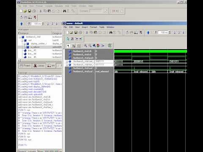203x152 pixels.
Task: Collapse the uut tree node
Action: click(x=22, y=41)
